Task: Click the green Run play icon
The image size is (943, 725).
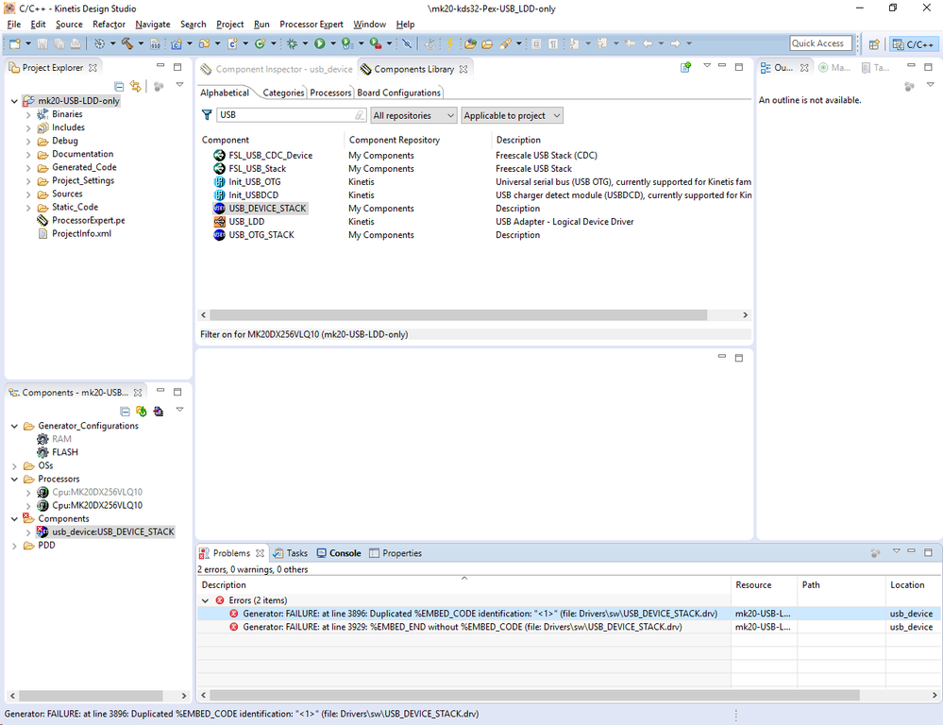Action: 319,43
